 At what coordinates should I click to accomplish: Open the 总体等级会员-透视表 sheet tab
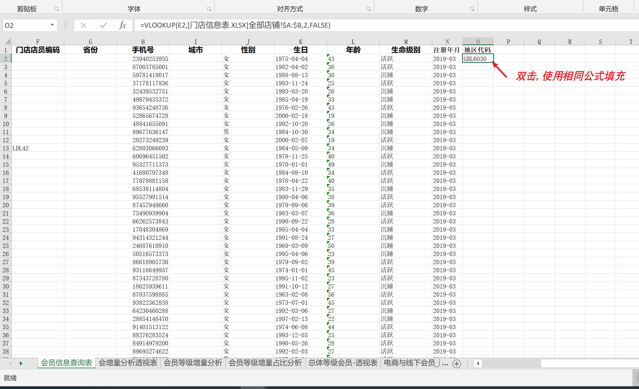click(343, 363)
